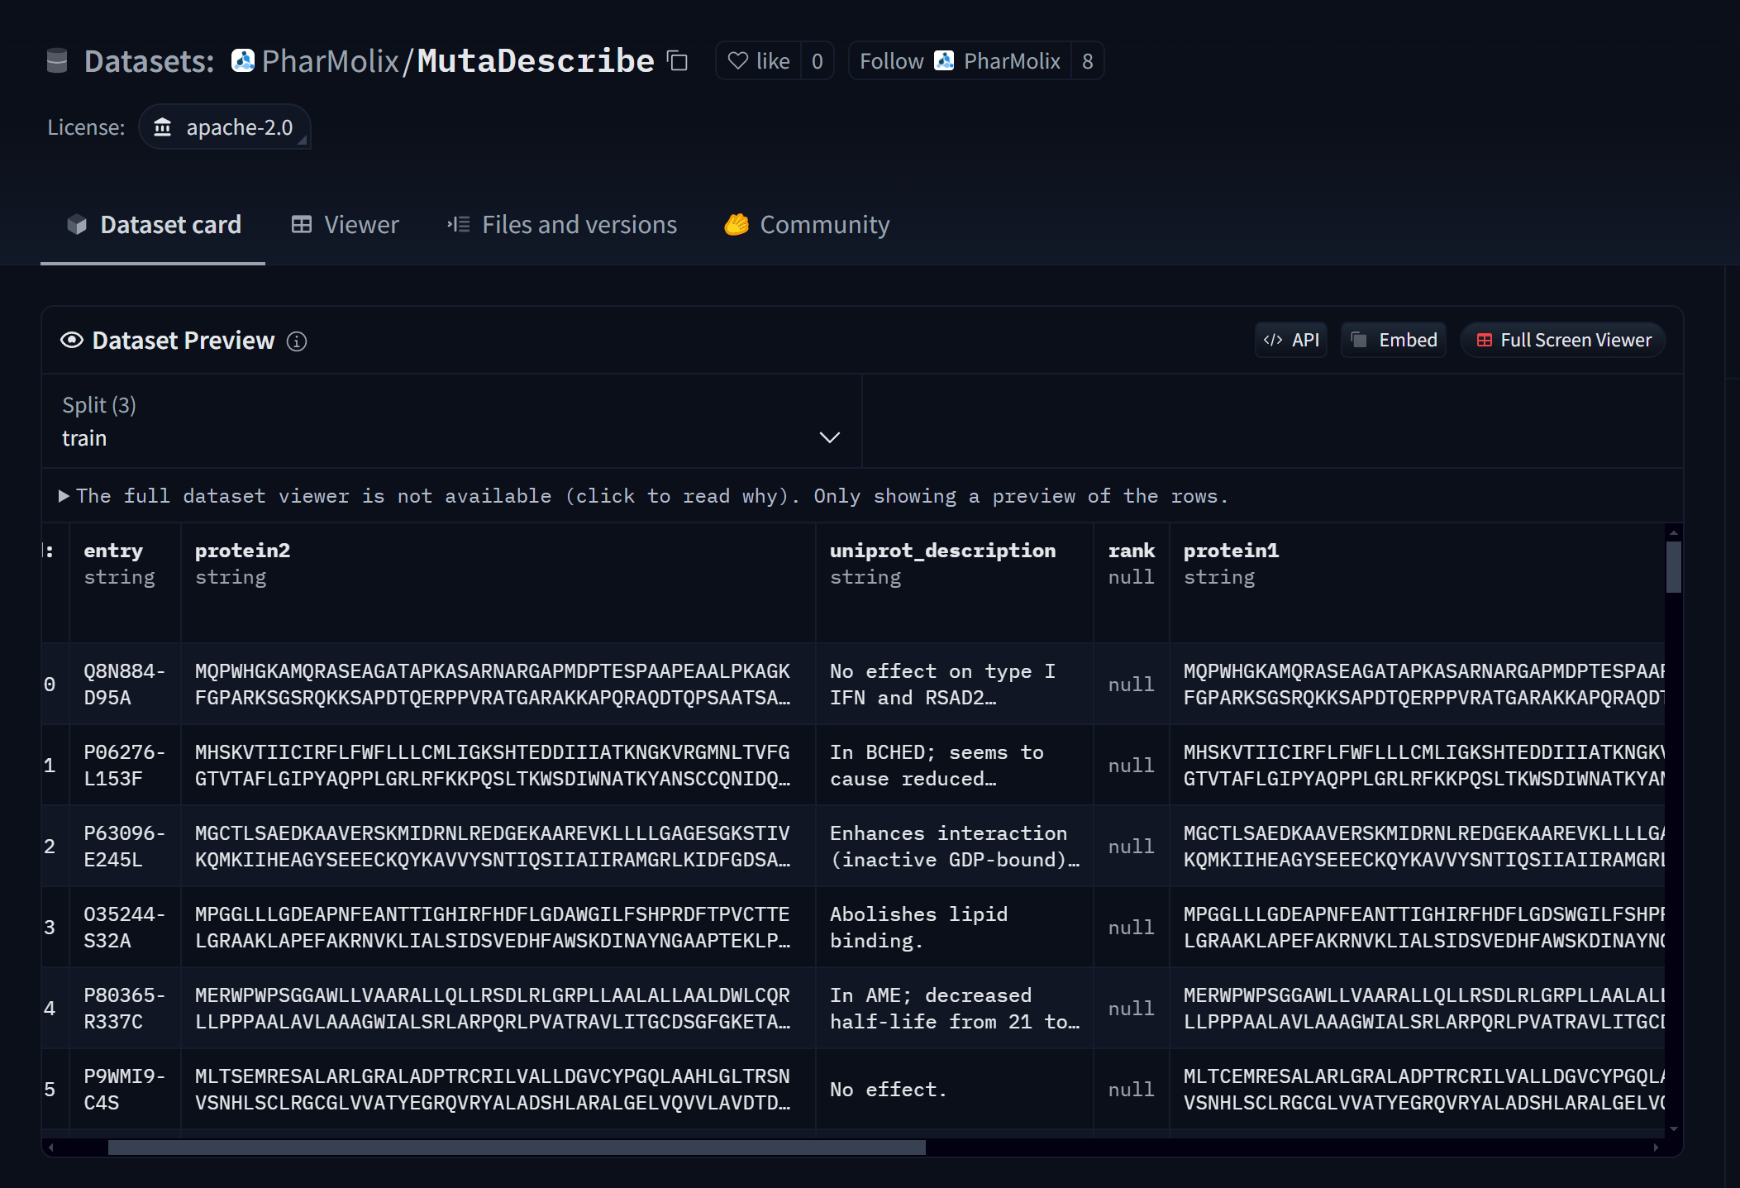Click protein2 cell starting MLTSEMRESALARLGRALADP
This screenshot has width=1740, height=1188.
coord(498,1090)
